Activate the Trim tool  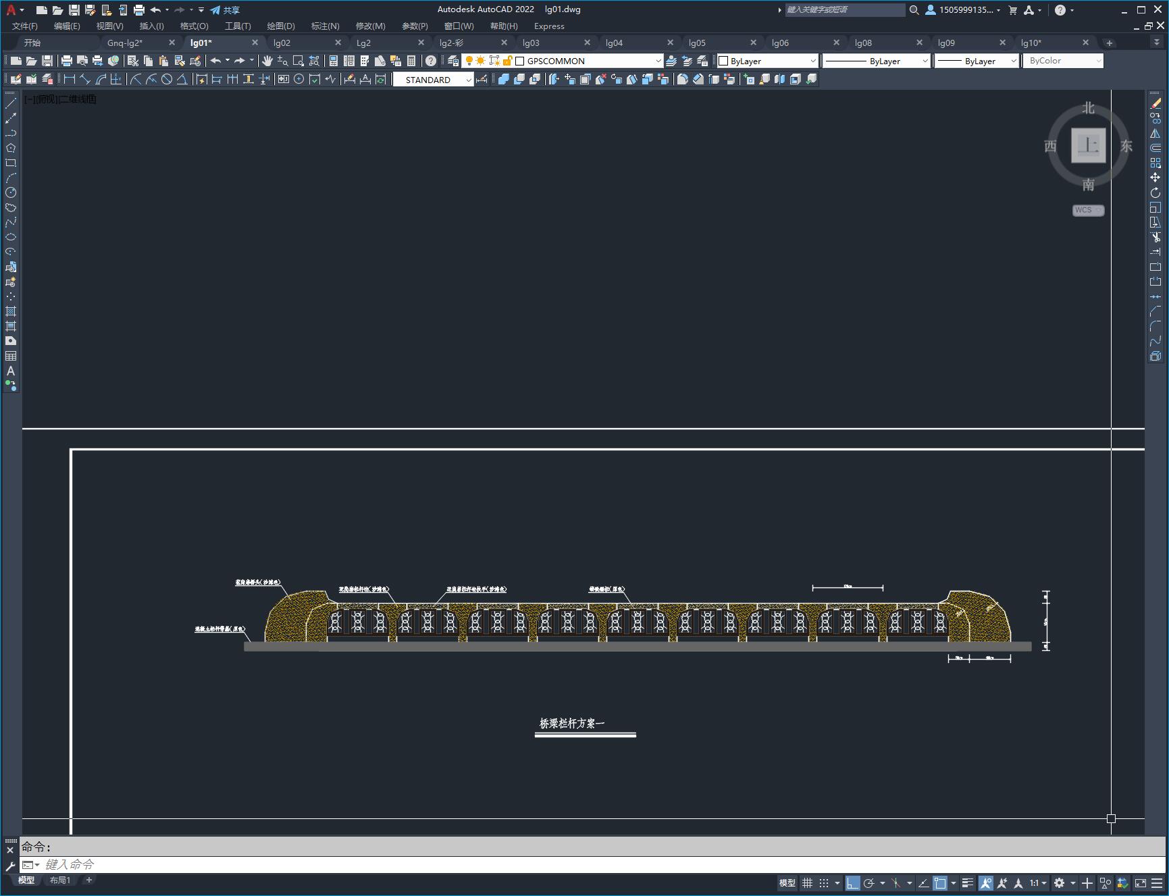coord(1155,237)
